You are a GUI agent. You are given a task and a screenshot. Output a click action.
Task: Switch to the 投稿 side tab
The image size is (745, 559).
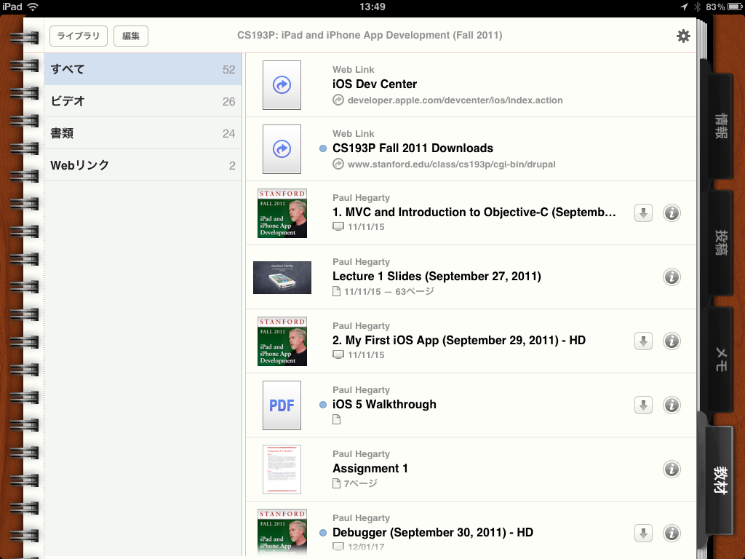pos(719,242)
